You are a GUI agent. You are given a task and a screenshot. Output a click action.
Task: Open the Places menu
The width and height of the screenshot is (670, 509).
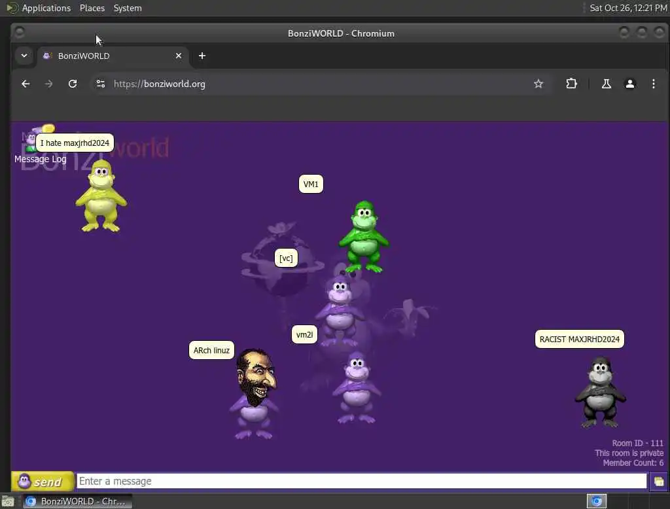point(92,8)
